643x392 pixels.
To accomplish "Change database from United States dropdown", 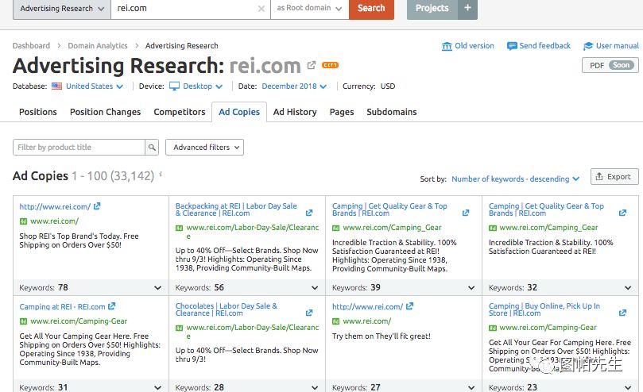I will pos(95,86).
